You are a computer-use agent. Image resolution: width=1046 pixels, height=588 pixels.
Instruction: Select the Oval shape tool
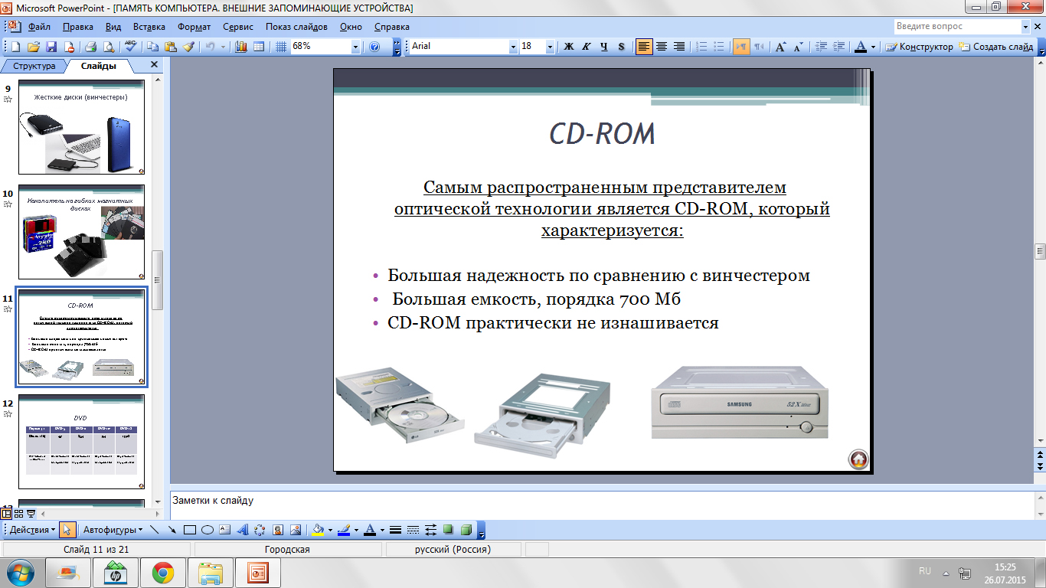[x=207, y=530]
